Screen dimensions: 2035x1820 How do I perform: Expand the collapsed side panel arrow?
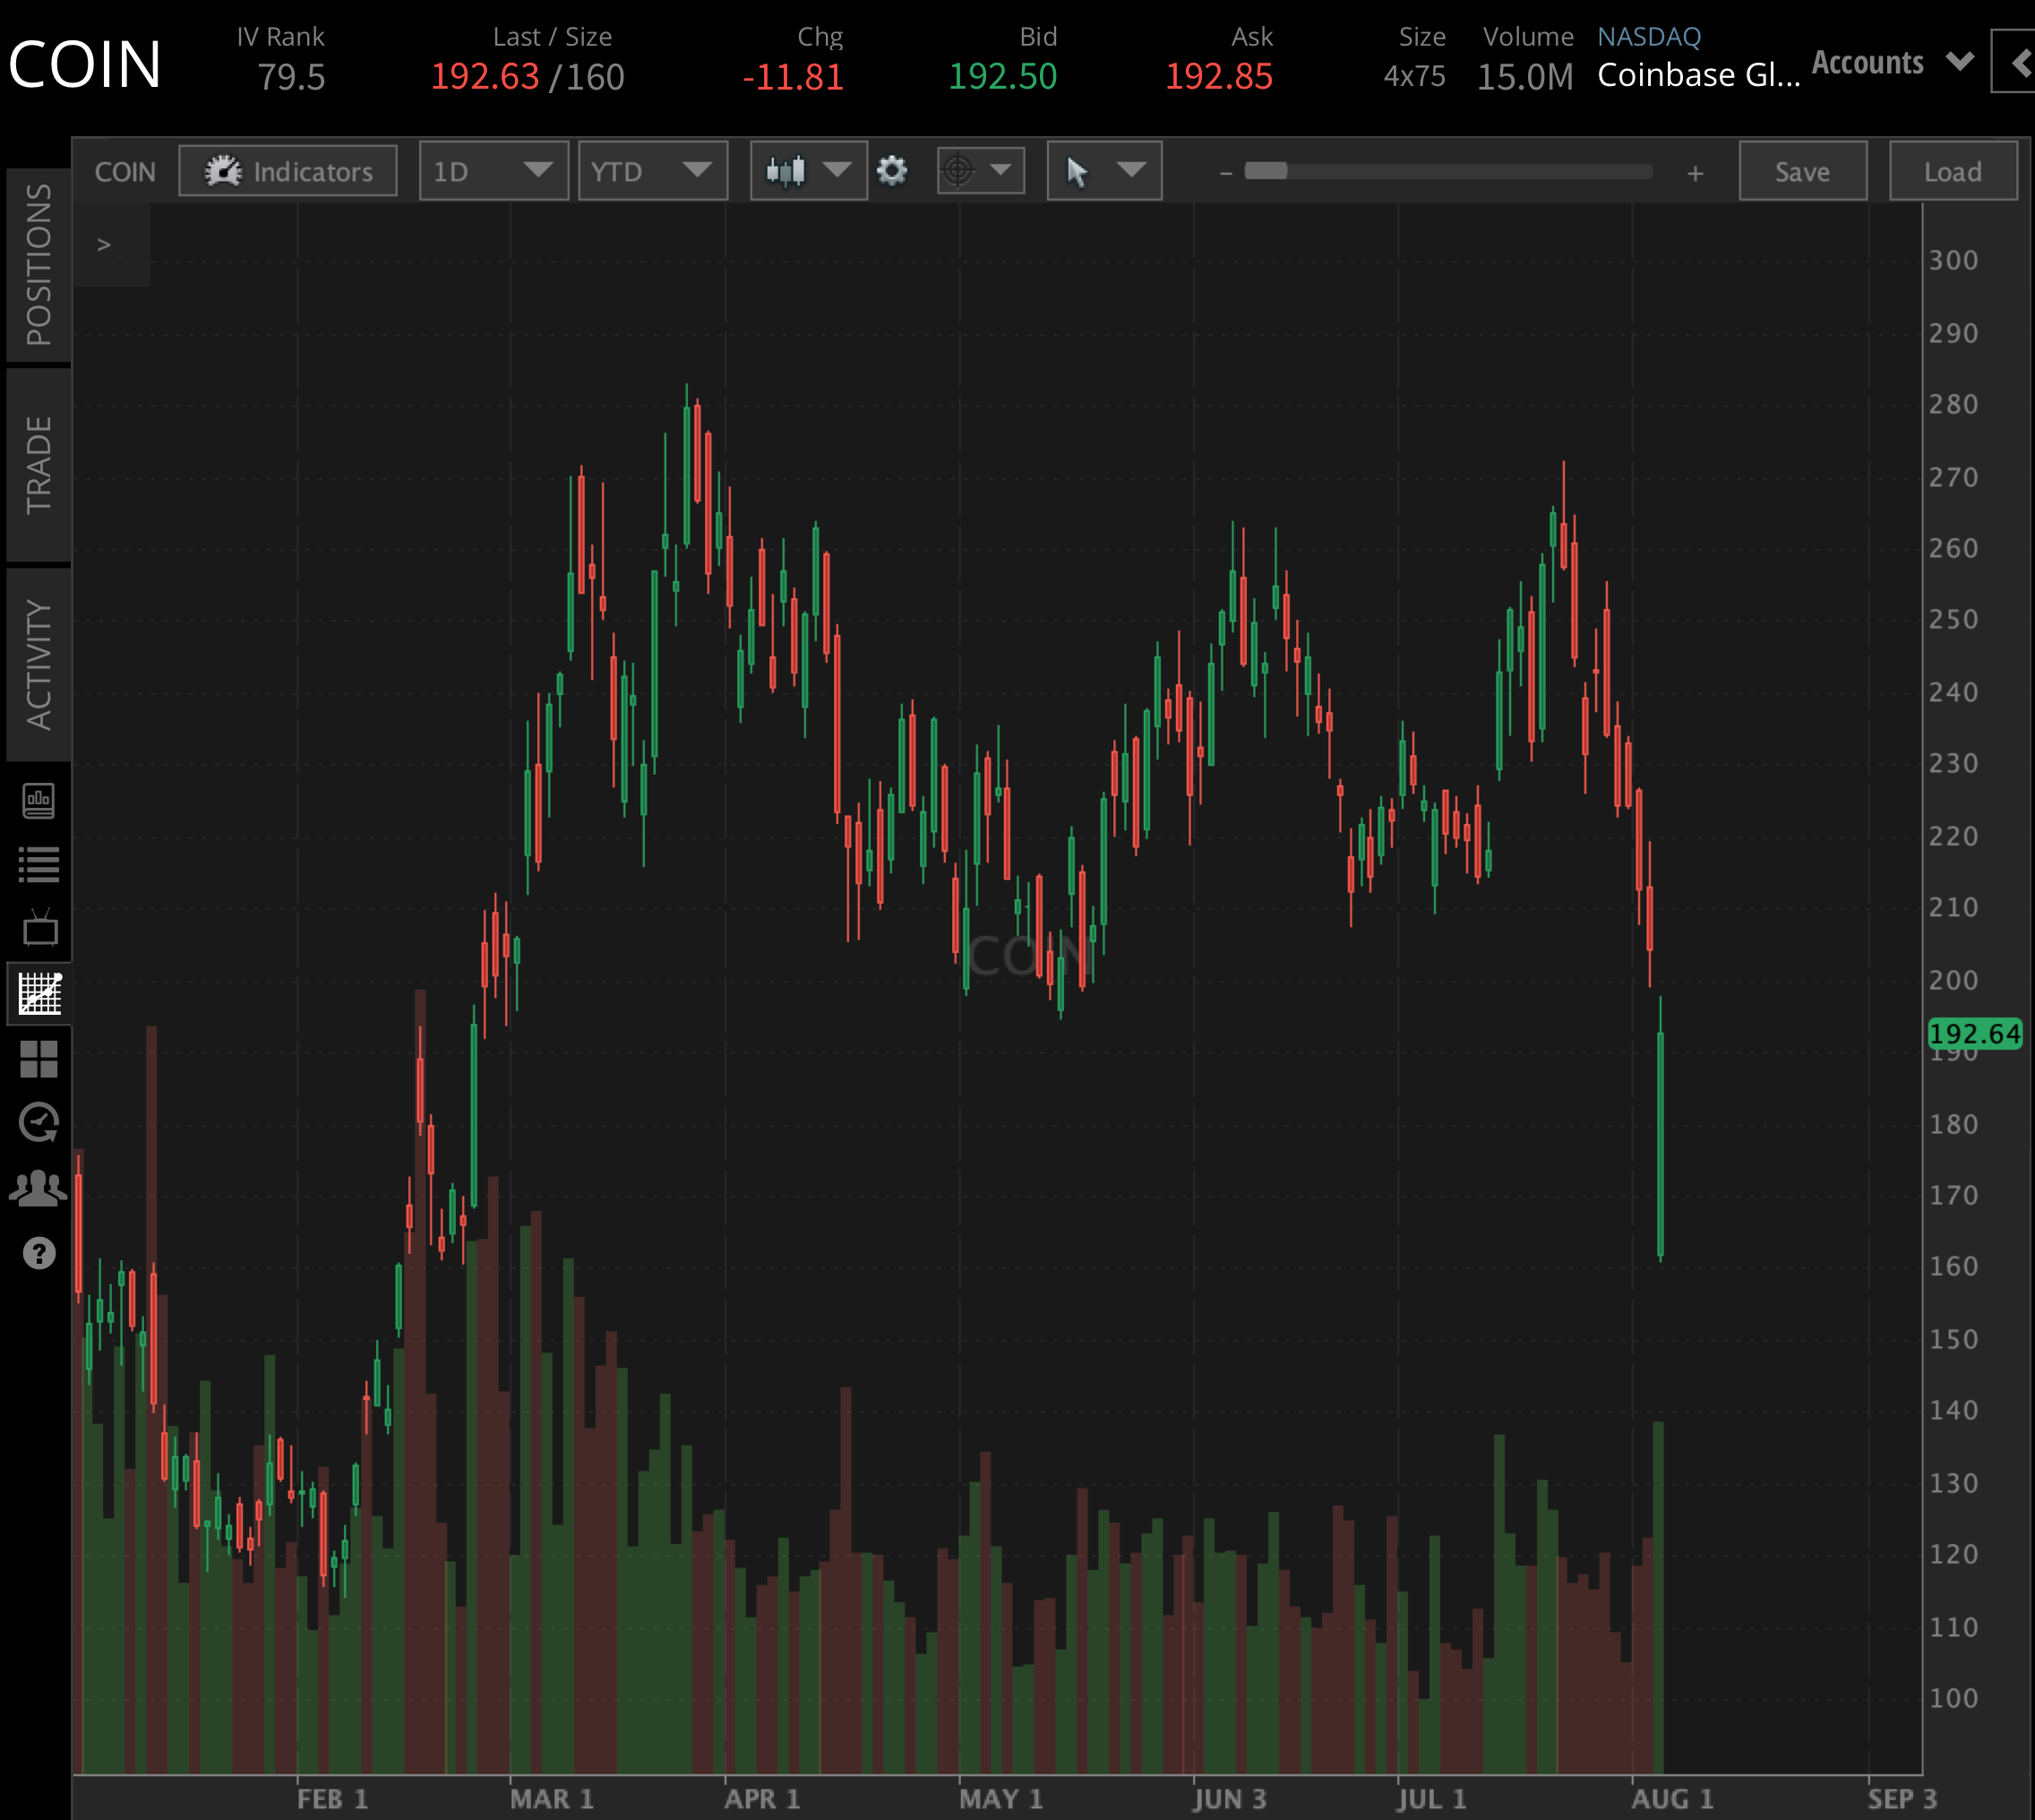(x=104, y=244)
